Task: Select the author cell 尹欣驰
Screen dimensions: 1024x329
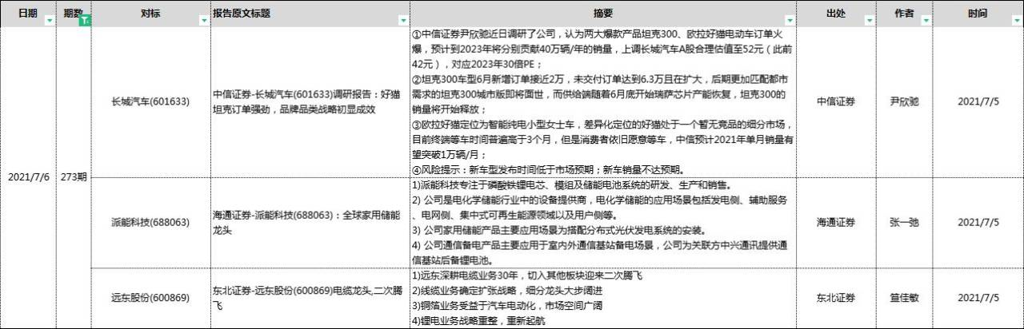Action: coord(903,102)
